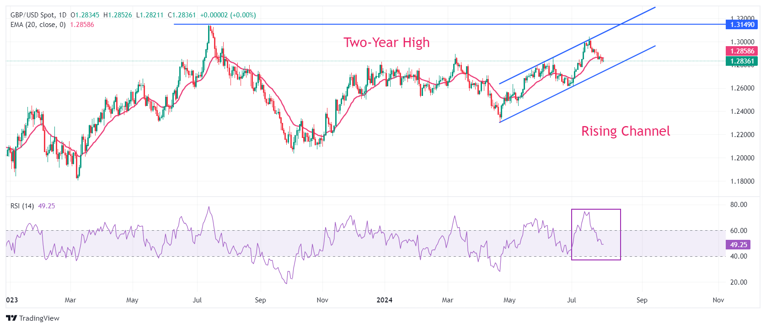
Task: Select the purple 49.25 RSI value tag
Action: click(x=738, y=245)
